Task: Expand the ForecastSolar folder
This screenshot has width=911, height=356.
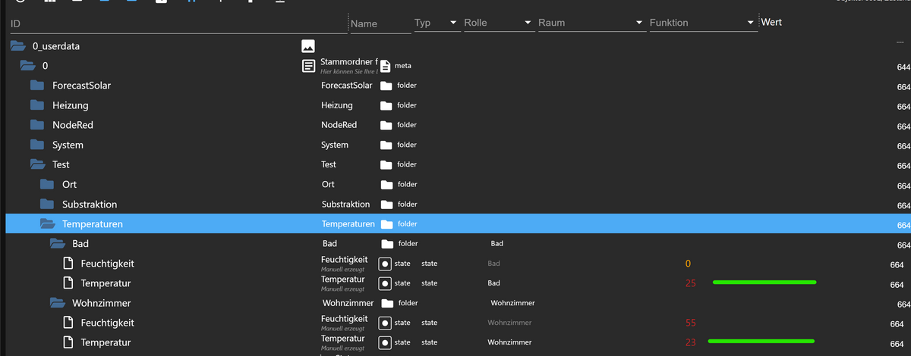Action: [x=37, y=86]
